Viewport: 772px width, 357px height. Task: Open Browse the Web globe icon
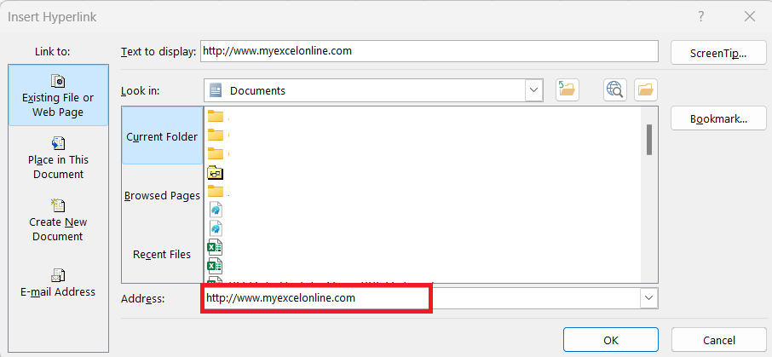point(615,89)
